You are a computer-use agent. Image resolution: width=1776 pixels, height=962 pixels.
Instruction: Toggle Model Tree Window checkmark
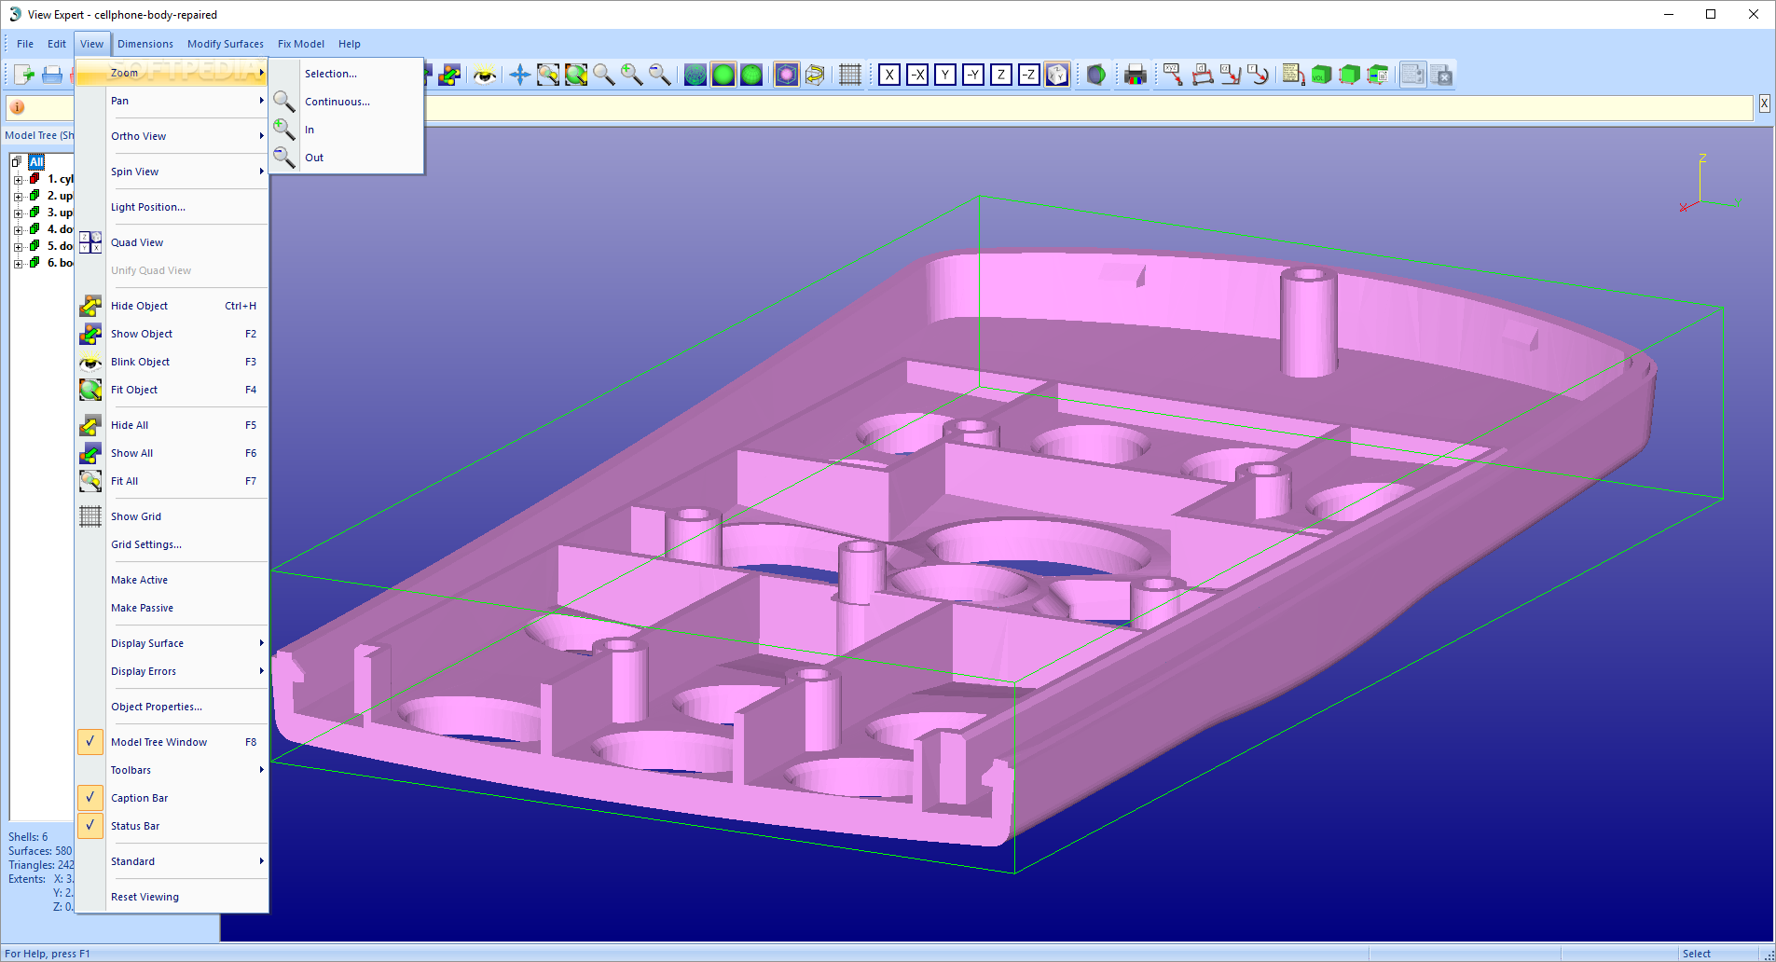pos(90,742)
